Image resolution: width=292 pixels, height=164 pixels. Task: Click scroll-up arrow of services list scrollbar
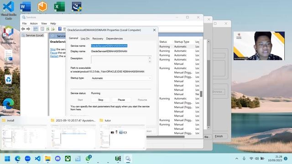pos(209,41)
